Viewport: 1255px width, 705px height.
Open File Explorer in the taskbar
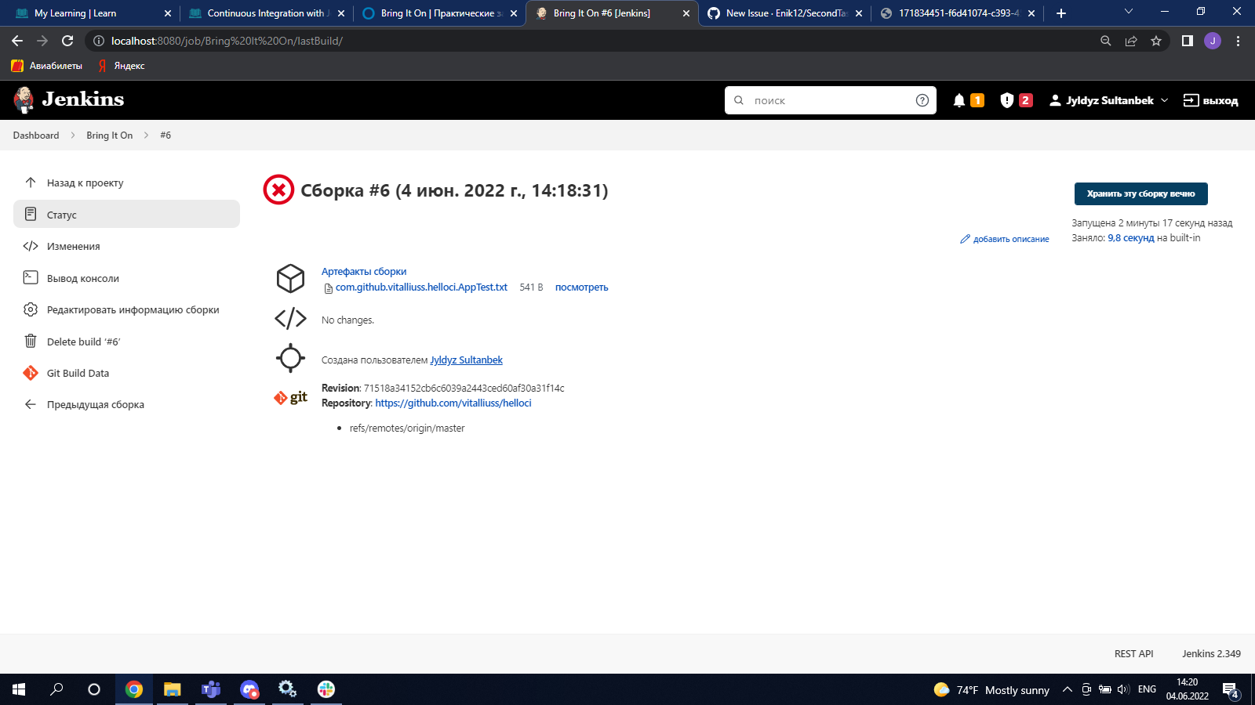(x=173, y=689)
